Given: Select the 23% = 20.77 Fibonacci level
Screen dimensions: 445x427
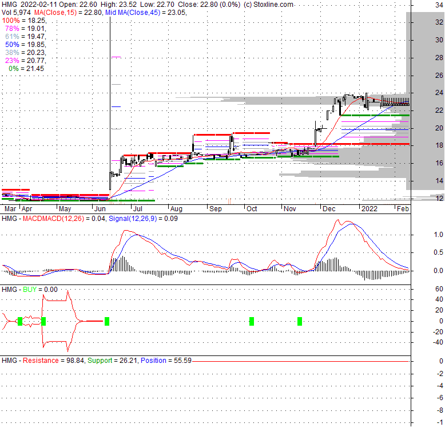Looking at the screenshot, I should pos(26,61).
